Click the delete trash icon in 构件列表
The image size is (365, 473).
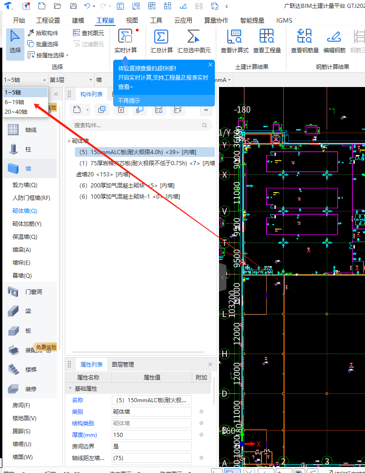coord(121,110)
